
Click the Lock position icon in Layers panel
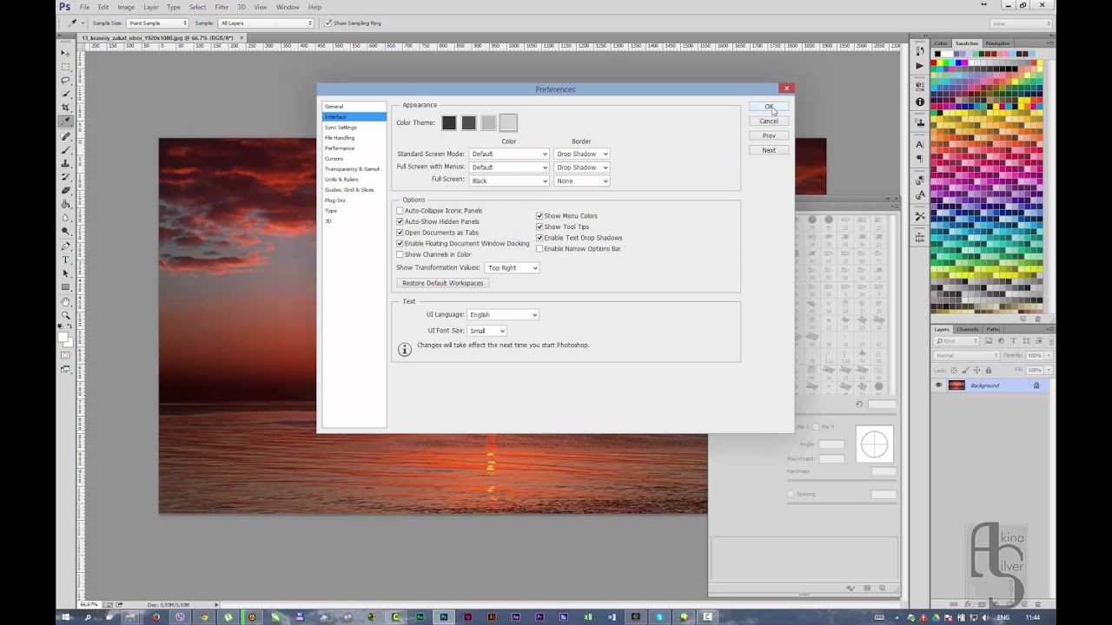click(x=976, y=371)
